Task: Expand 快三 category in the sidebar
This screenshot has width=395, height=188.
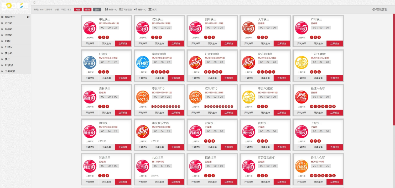Action: click(x=7, y=59)
